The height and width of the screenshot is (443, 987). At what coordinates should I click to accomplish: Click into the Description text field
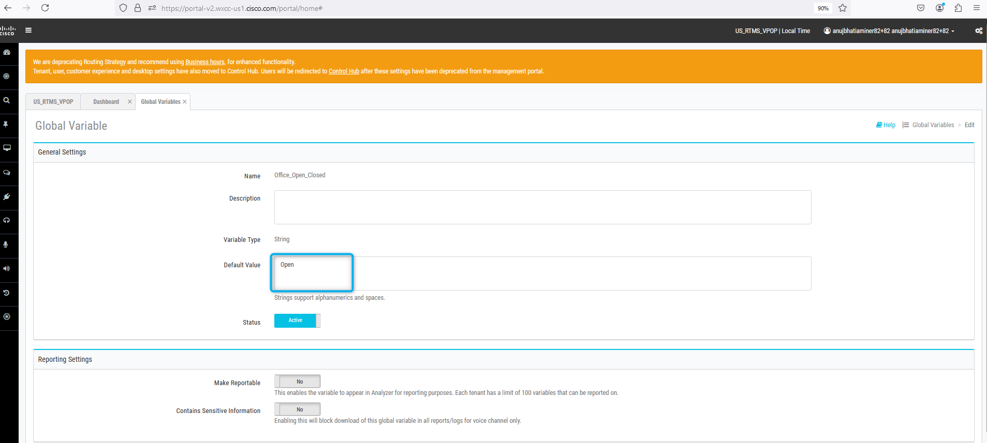pos(542,207)
